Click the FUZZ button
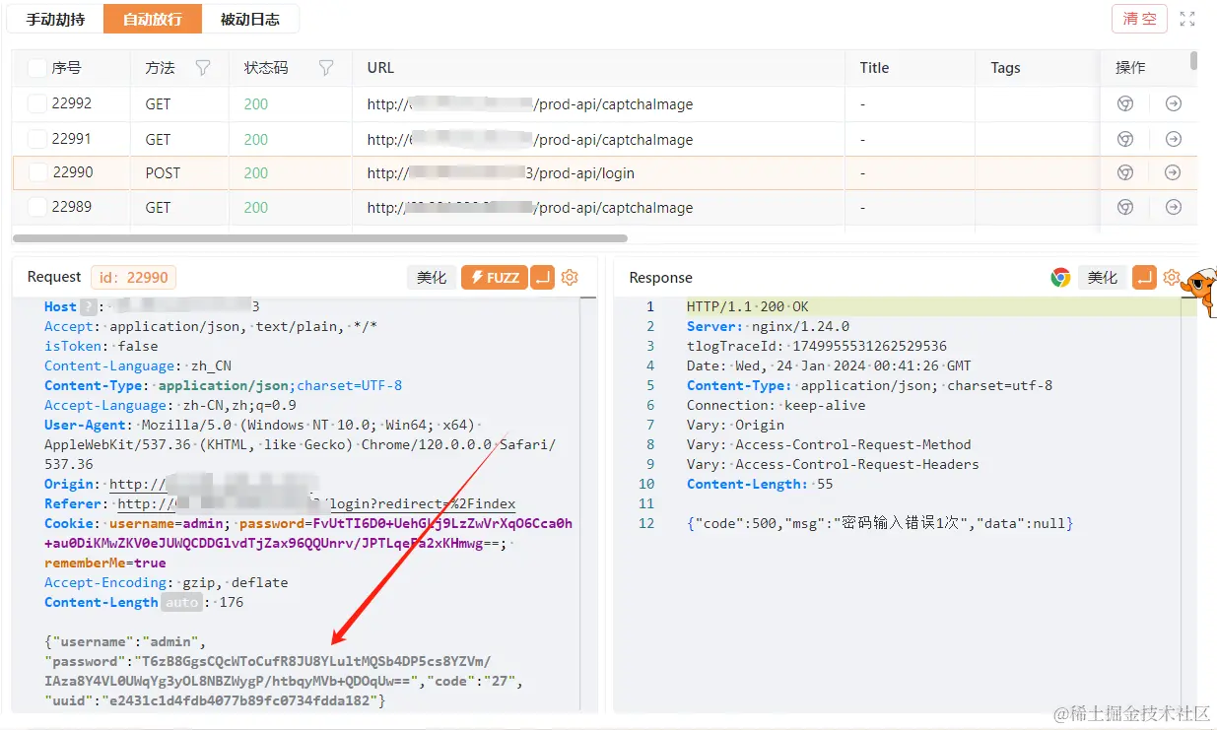Image resolution: width=1217 pixels, height=730 pixels. 495,278
